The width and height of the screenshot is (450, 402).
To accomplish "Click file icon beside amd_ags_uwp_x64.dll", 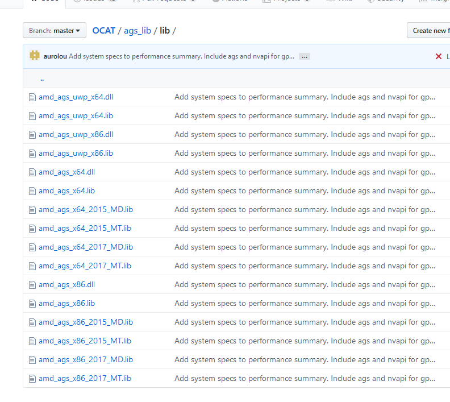I will point(32,97).
